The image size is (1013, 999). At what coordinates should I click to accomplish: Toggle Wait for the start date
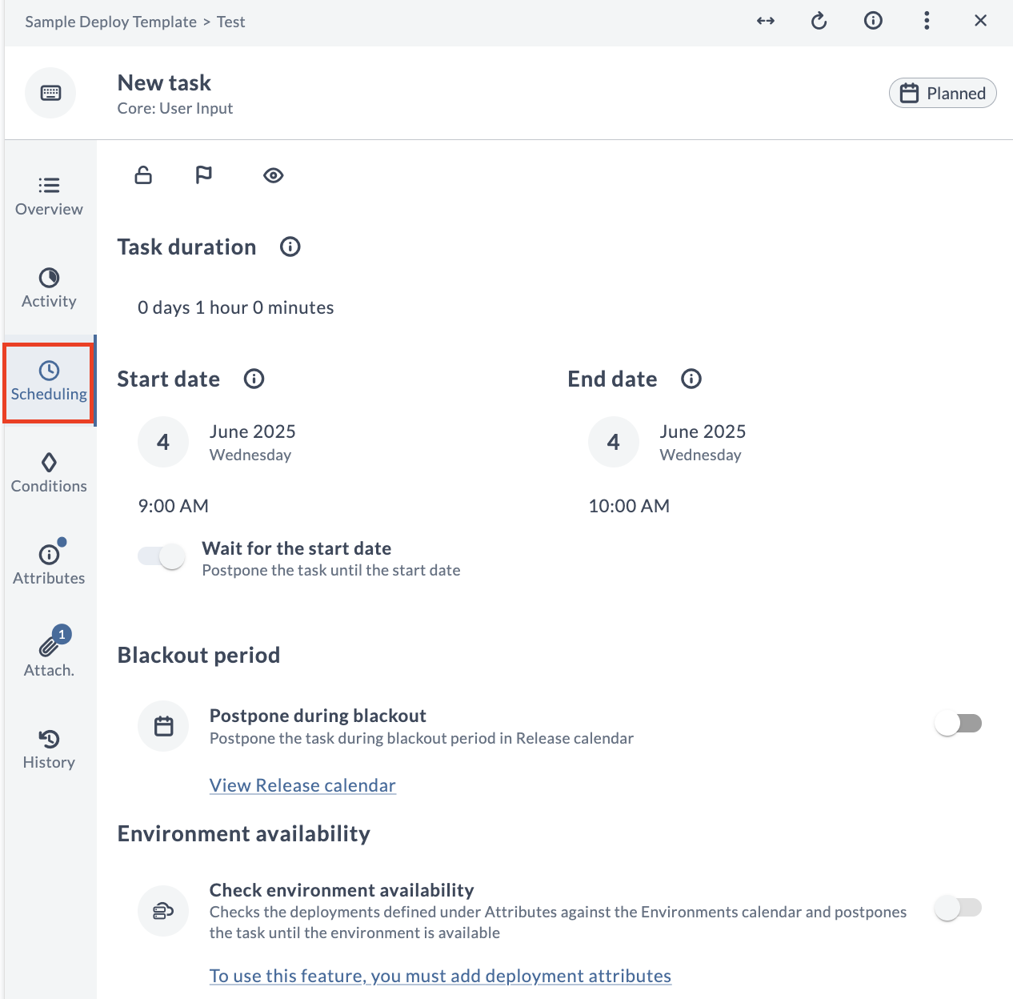tap(162, 556)
